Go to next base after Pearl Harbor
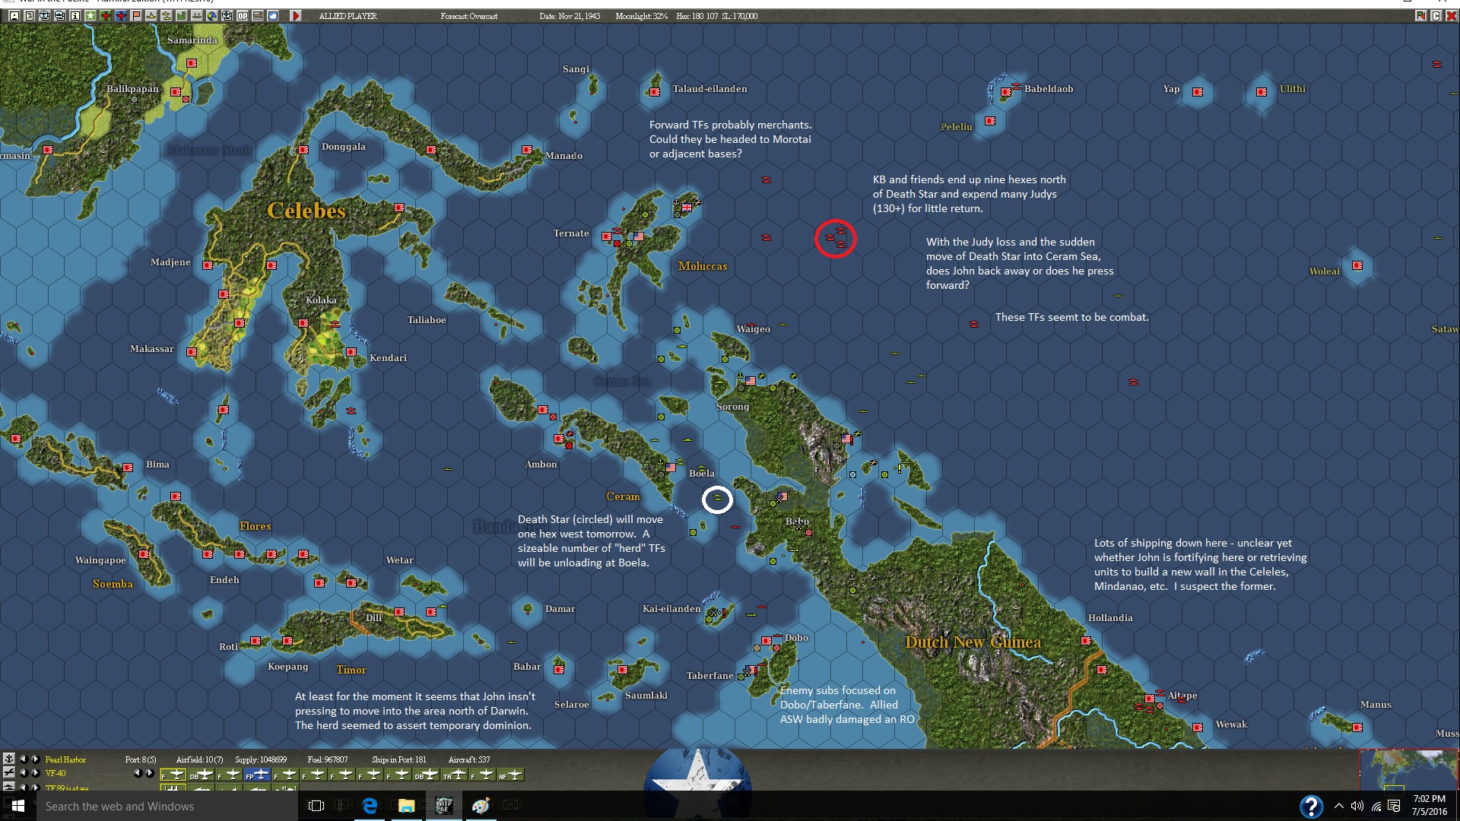The width and height of the screenshot is (1460, 821). click(35, 759)
